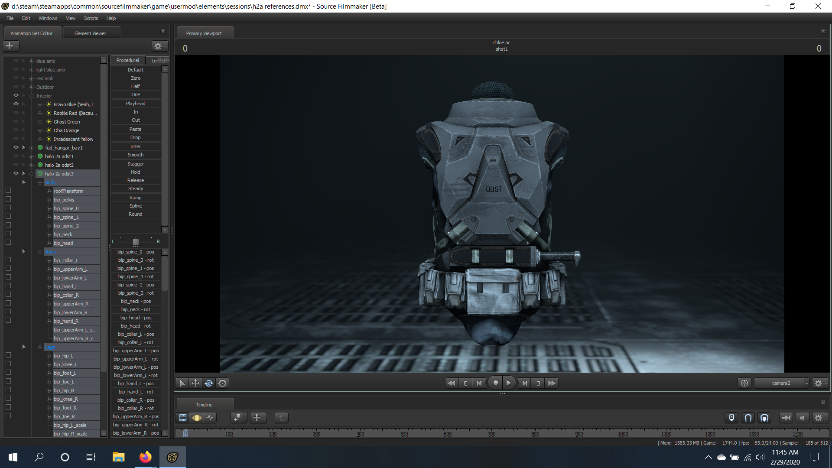Select the Procedural presets tab
832x468 pixels.
(127, 60)
